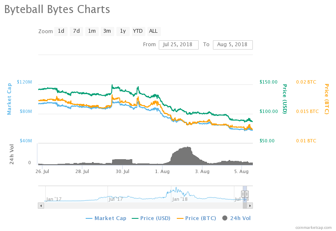Click navigator scrollbar right arrow
The image size is (336, 231).
(x=250, y=206)
